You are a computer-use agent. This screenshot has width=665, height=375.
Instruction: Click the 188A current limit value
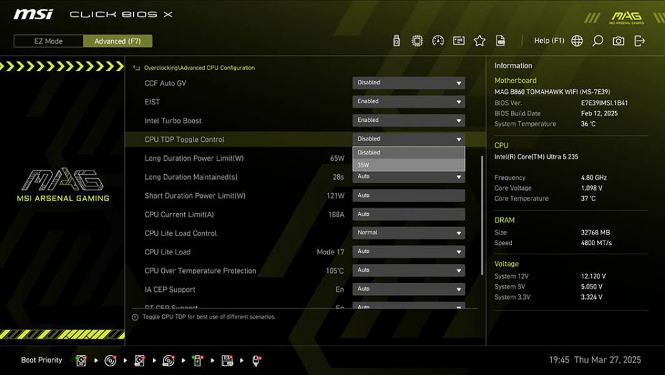tap(336, 214)
